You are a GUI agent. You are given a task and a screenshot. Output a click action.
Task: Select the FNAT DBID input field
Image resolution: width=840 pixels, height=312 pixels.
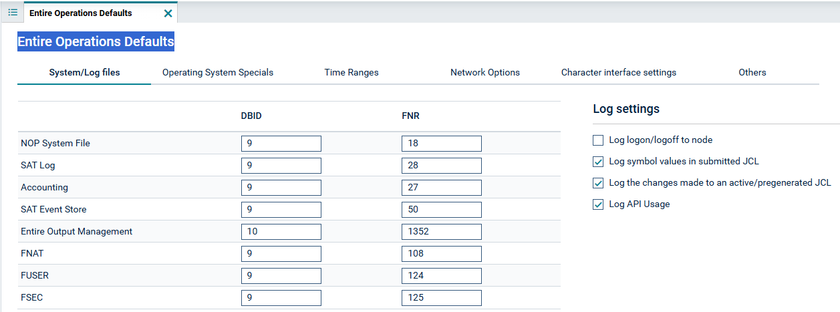pos(281,254)
